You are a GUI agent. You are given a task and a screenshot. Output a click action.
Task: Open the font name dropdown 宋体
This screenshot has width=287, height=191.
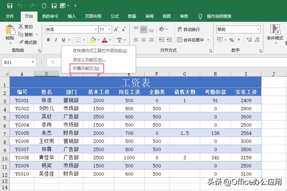pos(96,30)
